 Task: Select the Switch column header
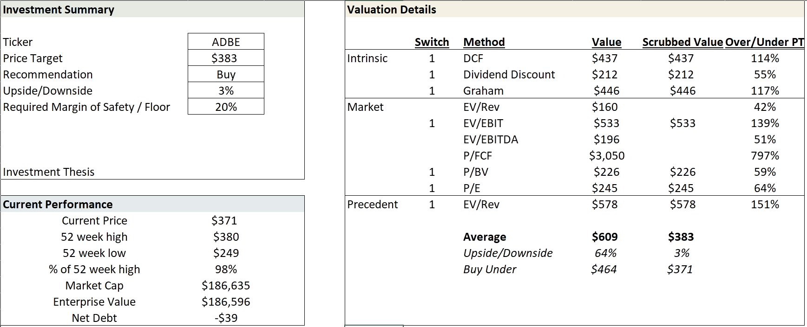pos(432,42)
